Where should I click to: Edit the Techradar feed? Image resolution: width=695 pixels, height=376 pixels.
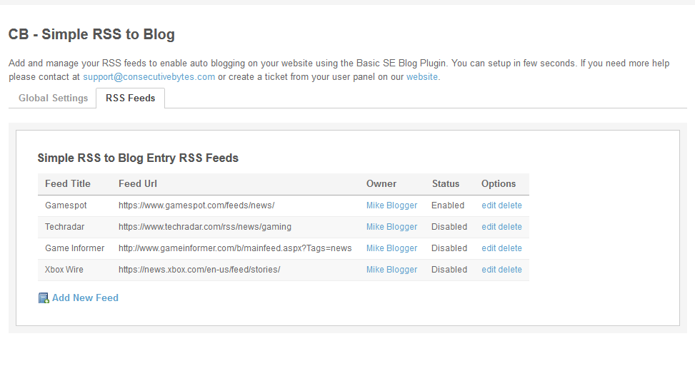click(489, 227)
